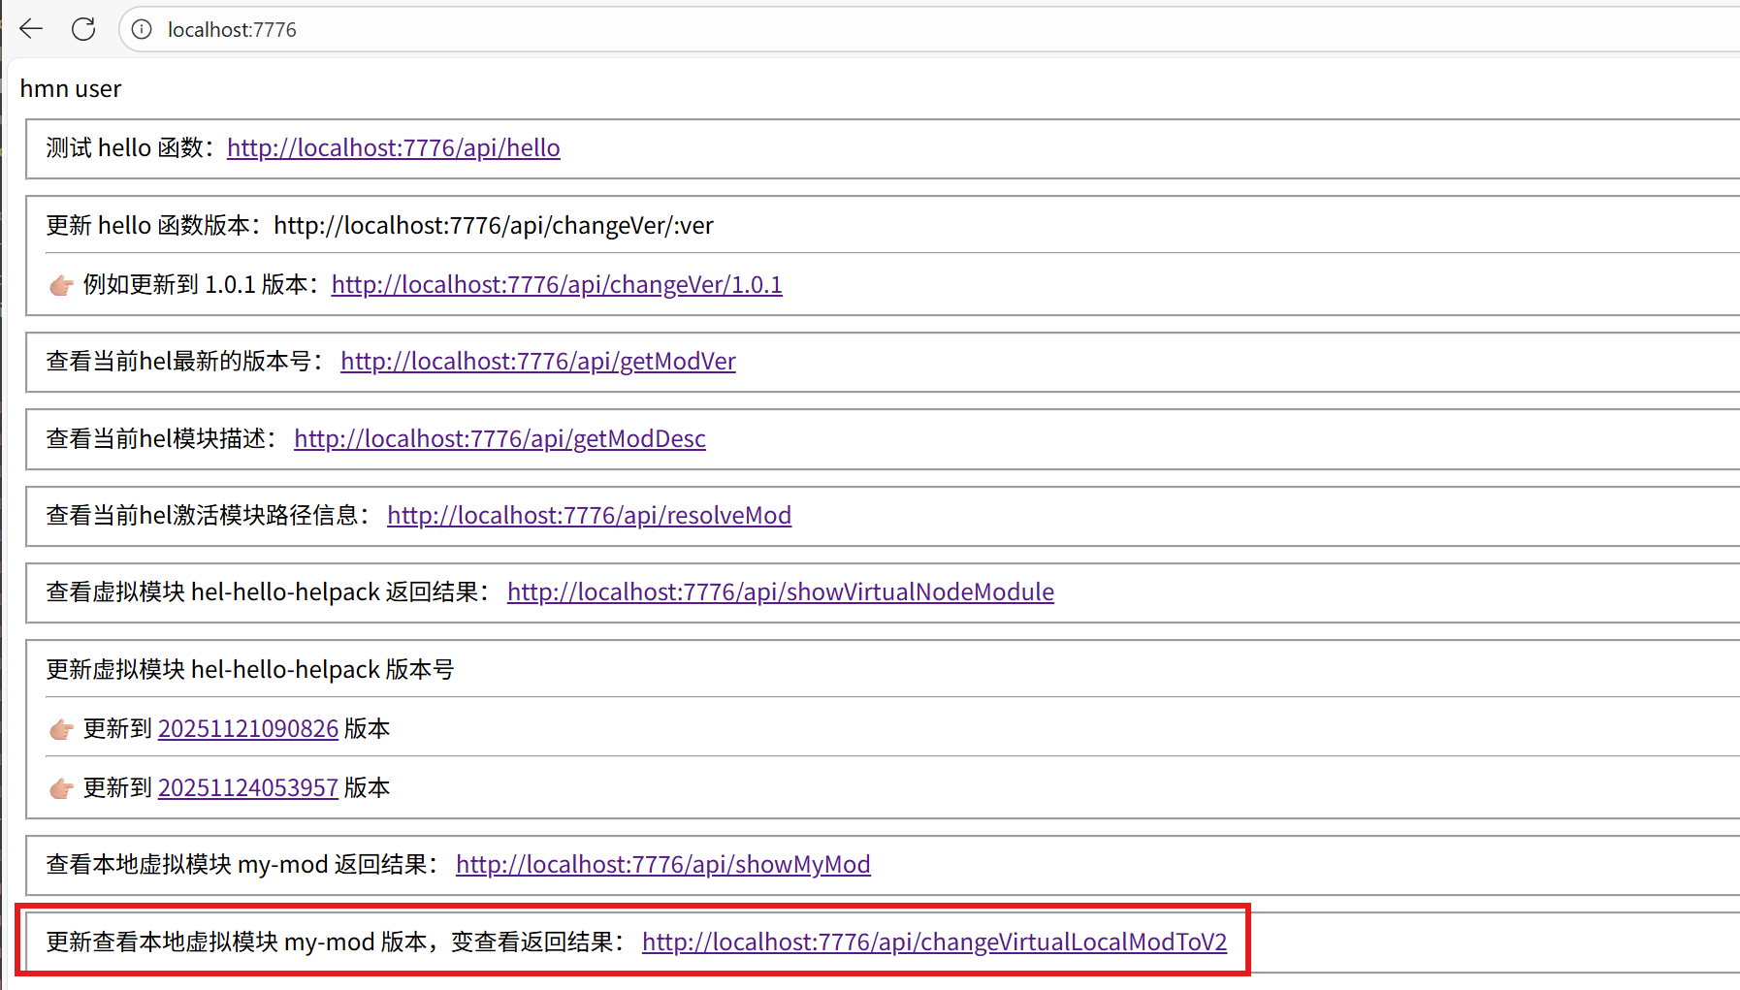Open the changeVirtualLocalModToV2 link
The image size is (1740, 990).
[x=934, y=942]
